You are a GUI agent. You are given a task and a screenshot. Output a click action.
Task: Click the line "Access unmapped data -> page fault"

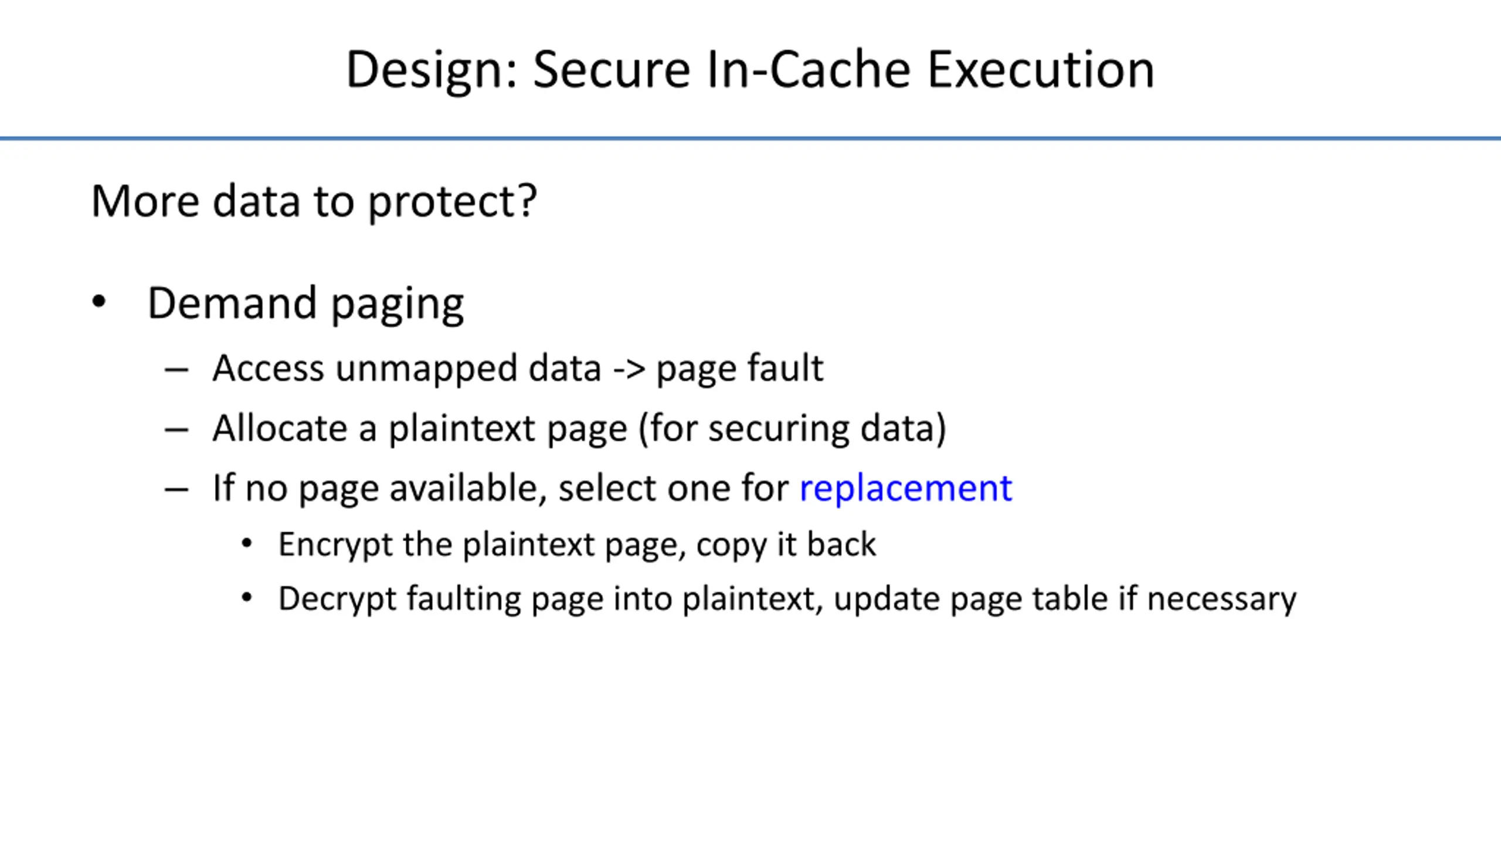point(518,368)
